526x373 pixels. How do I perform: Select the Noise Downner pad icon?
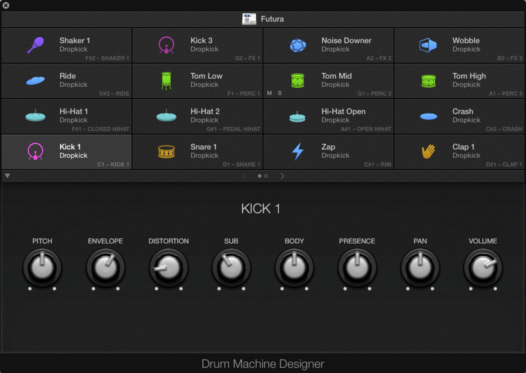point(298,45)
